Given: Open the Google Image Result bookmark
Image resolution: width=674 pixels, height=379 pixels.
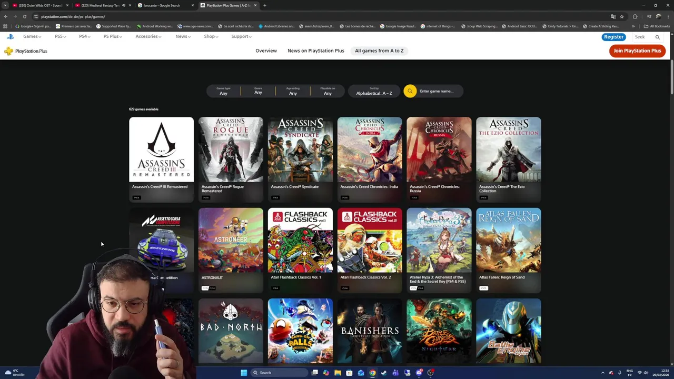Looking at the screenshot, I should tap(398, 26).
